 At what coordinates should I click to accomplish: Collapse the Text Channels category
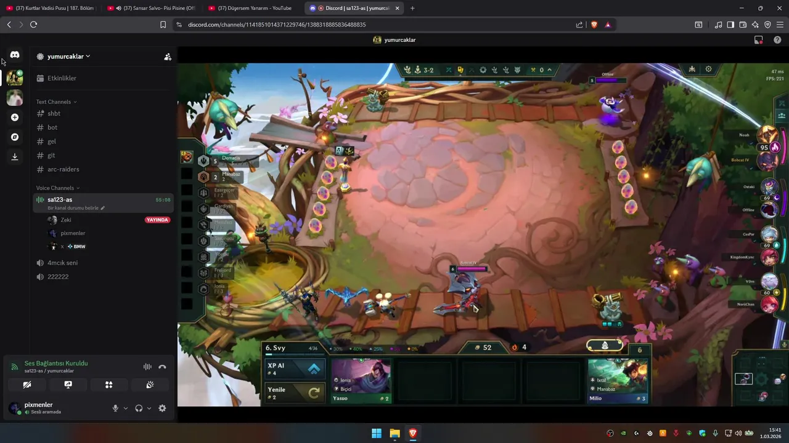click(x=56, y=102)
